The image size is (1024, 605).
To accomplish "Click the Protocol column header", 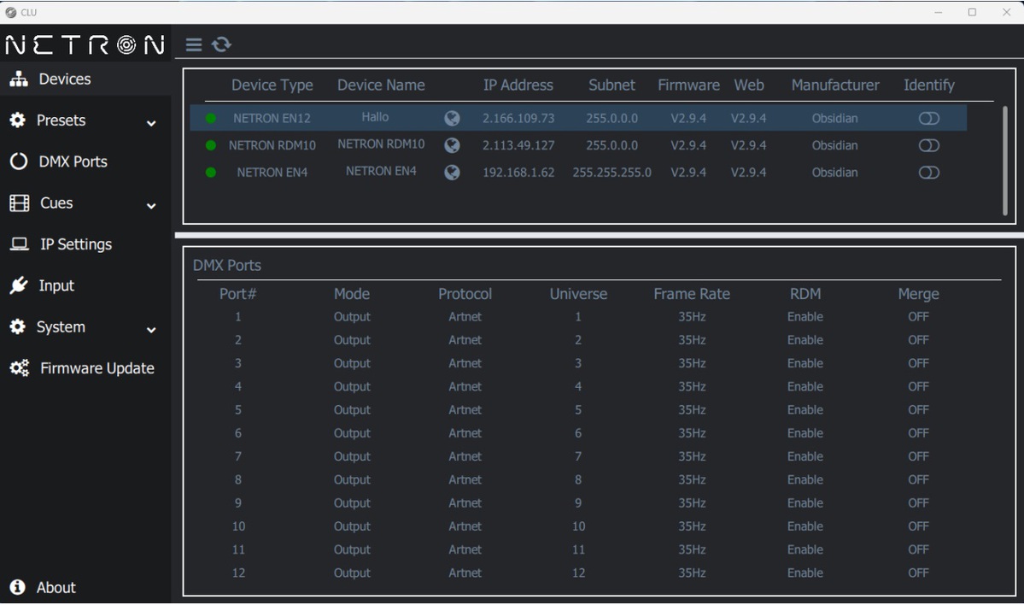I will [465, 294].
